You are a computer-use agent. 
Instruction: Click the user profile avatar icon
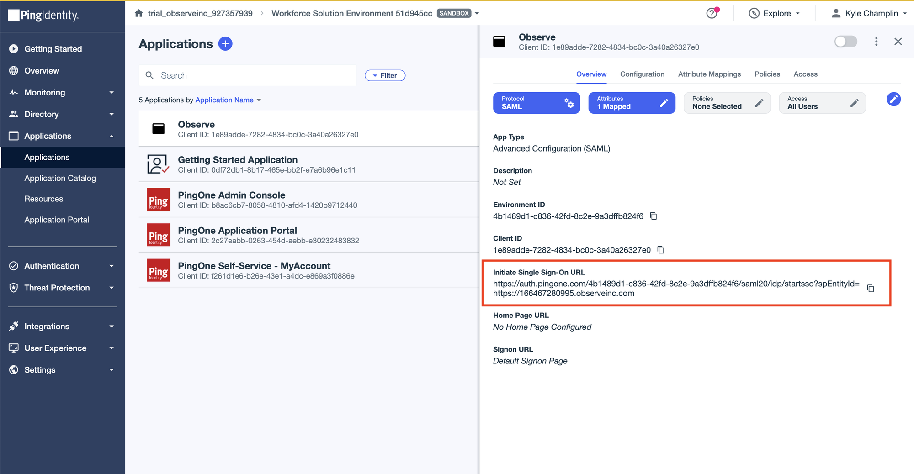836,13
